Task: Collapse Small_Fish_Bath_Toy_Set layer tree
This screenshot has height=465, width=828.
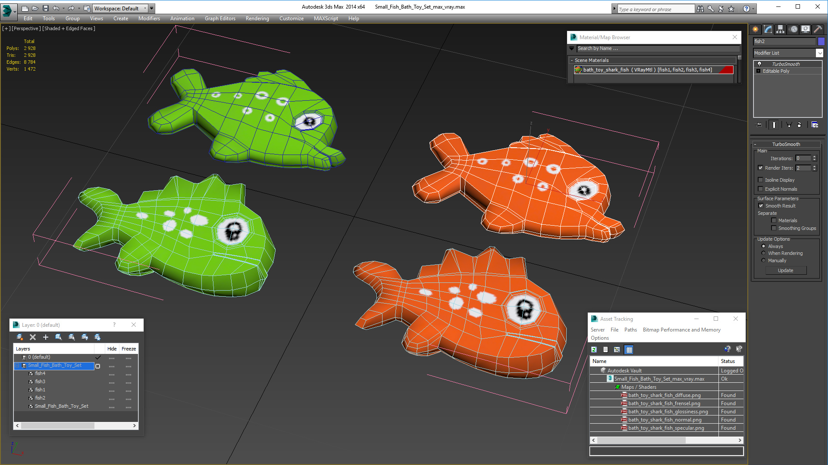Action: click(x=17, y=366)
